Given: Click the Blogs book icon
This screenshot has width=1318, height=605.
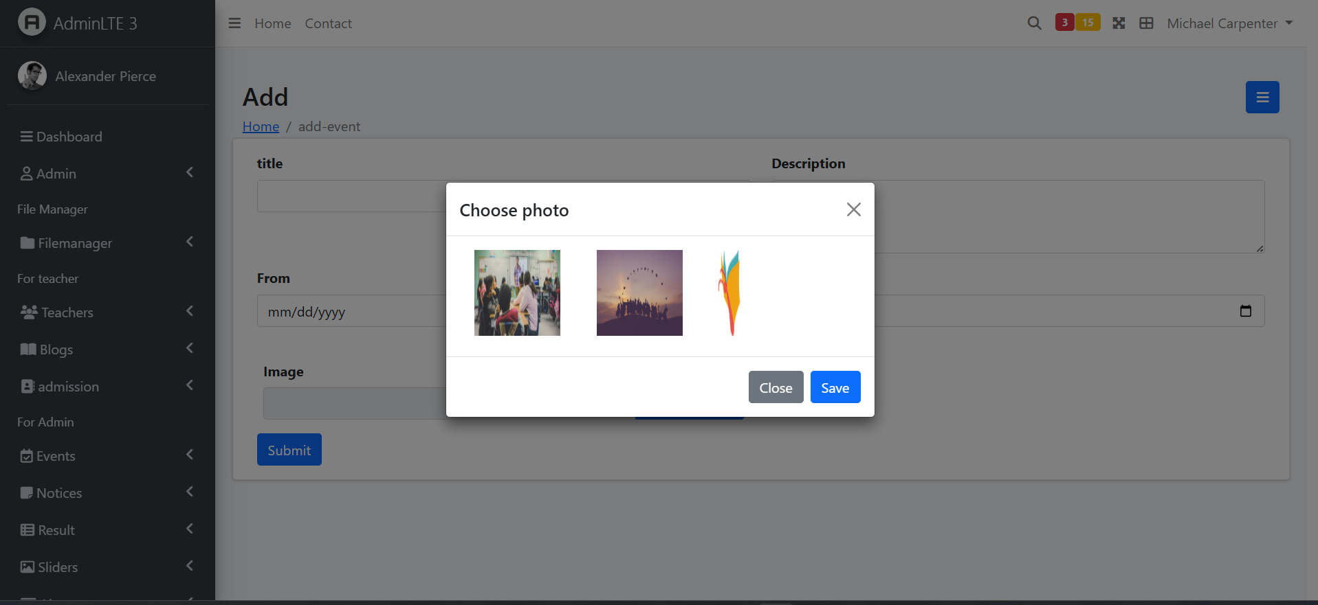Looking at the screenshot, I should click(28, 350).
